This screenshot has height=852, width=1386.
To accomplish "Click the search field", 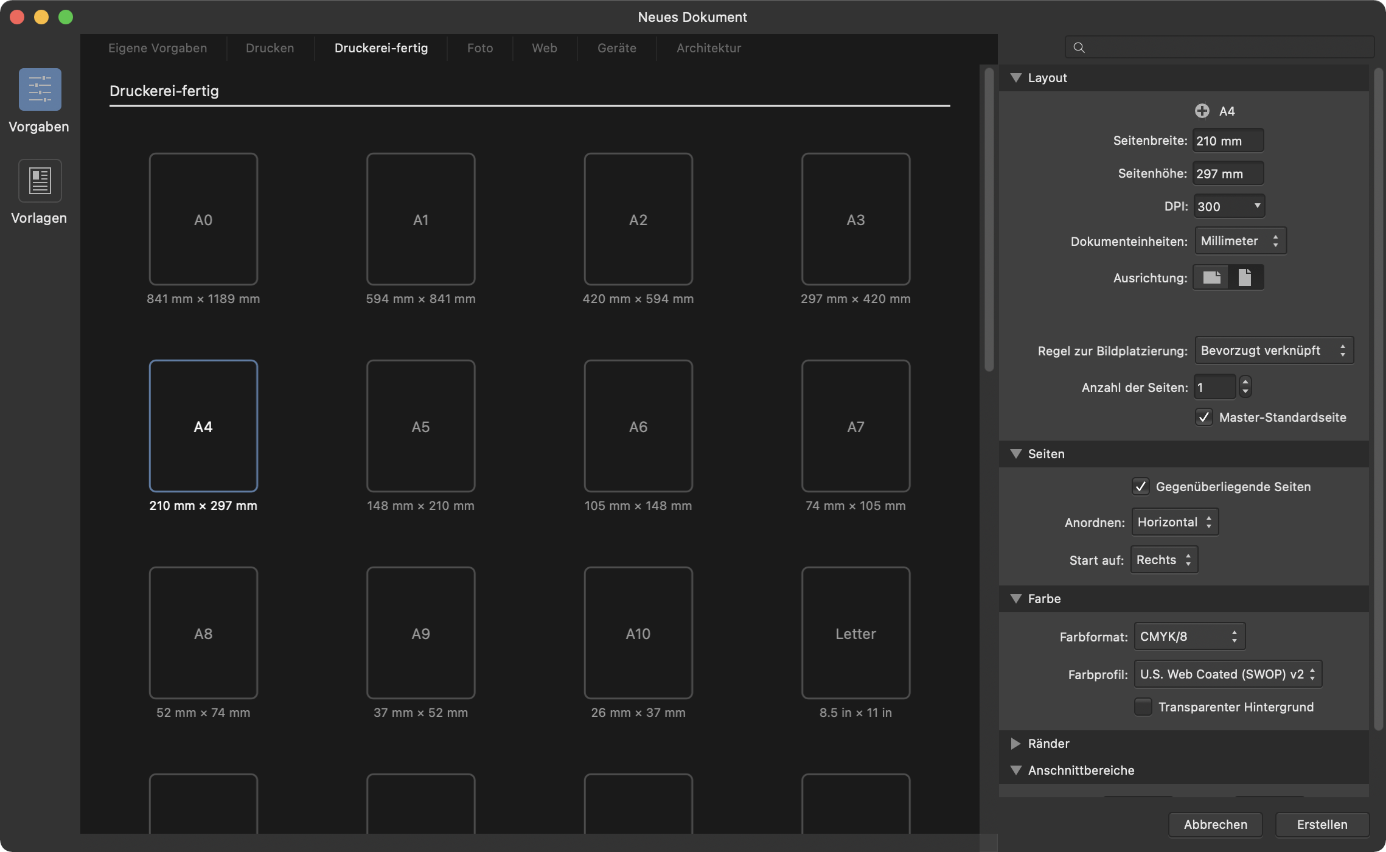I will click(x=1219, y=47).
